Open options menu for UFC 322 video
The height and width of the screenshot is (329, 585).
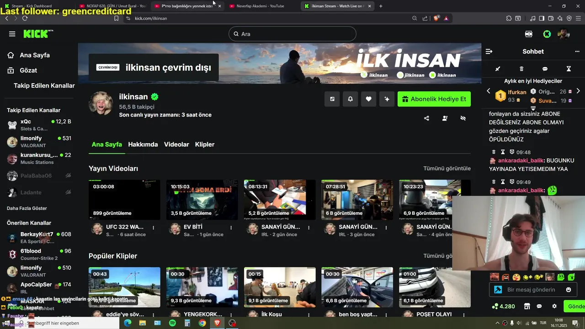coord(153,228)
